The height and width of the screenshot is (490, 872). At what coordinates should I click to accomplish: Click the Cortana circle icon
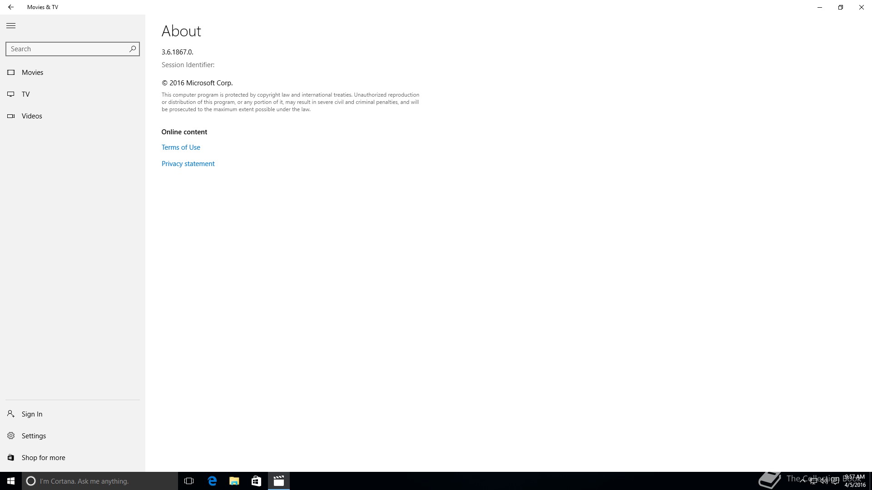(x=31, y=481)
